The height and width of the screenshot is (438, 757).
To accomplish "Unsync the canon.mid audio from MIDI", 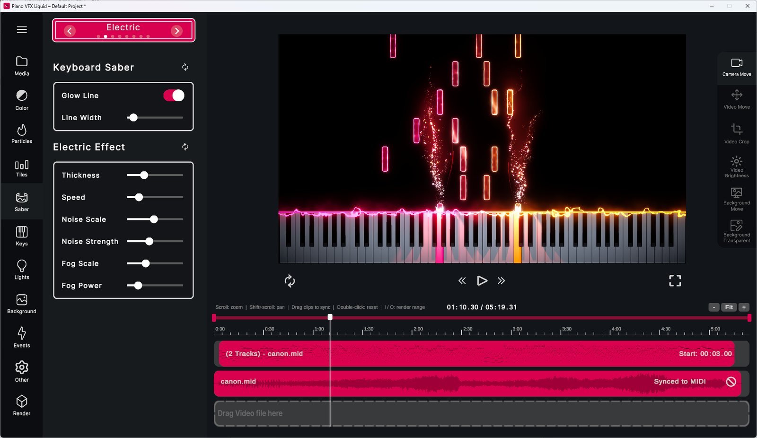I will pos(731,381).
